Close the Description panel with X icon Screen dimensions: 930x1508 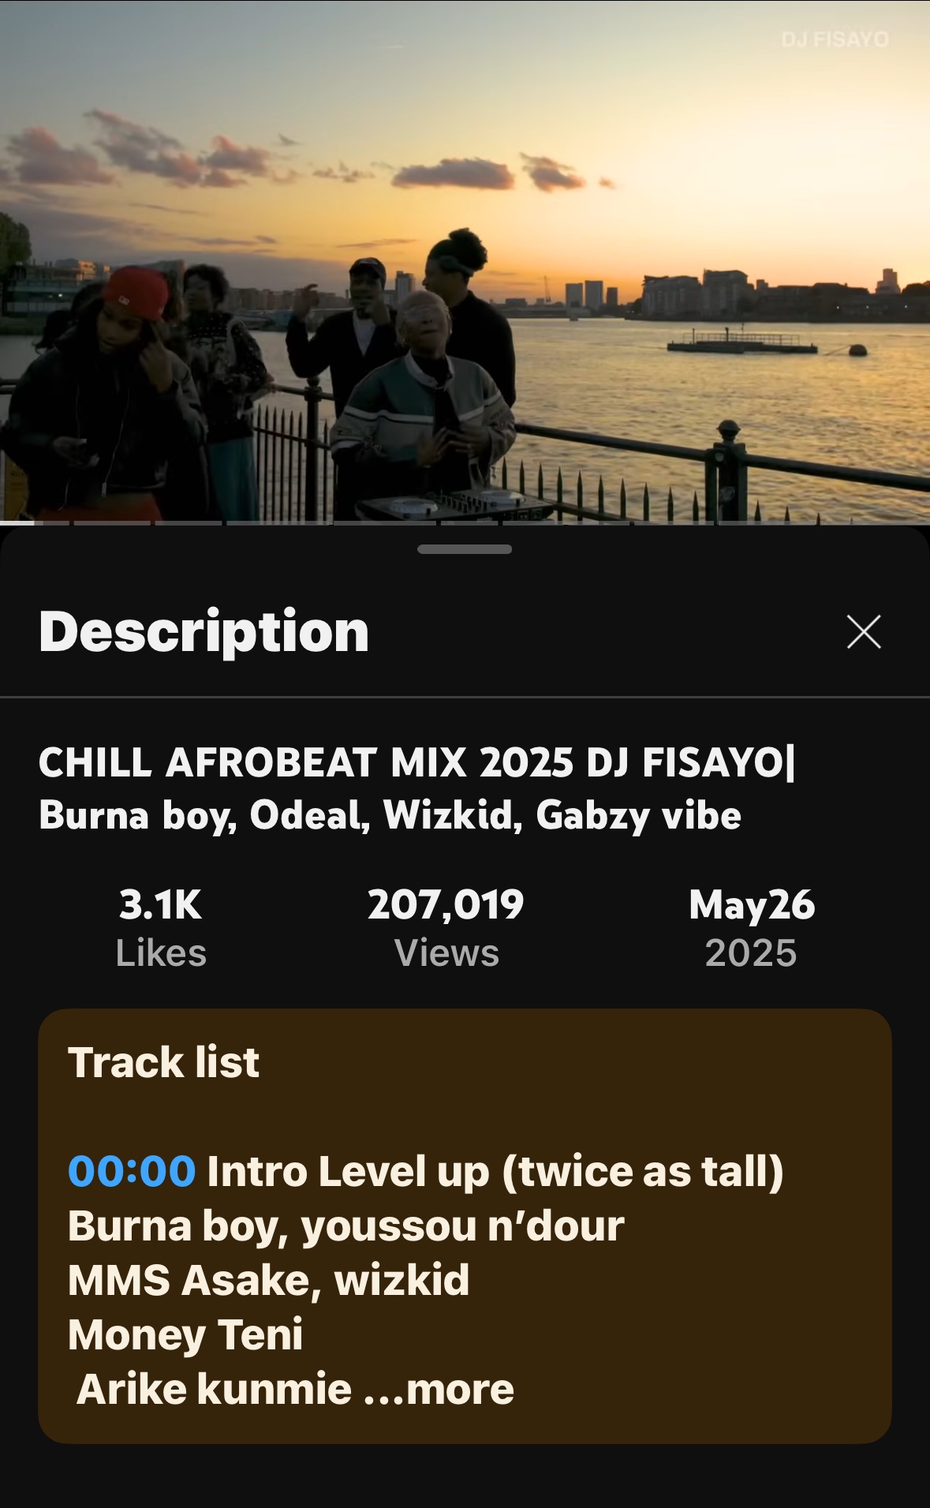[x=864, y=632]
